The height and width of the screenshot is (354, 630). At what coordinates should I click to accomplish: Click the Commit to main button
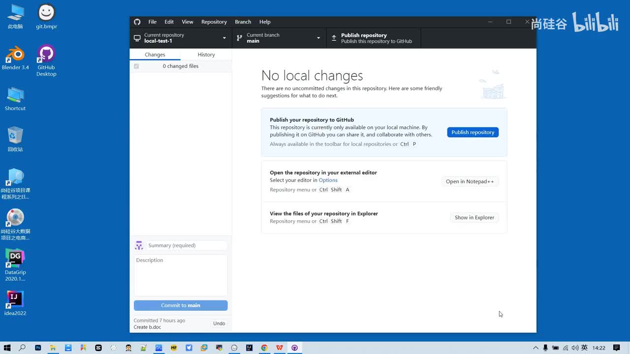click(x=181, y=305)
